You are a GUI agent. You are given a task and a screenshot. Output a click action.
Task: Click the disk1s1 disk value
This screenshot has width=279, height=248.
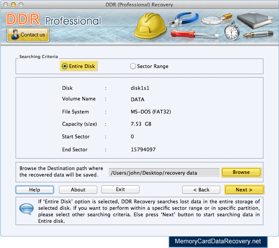(140, 88)
